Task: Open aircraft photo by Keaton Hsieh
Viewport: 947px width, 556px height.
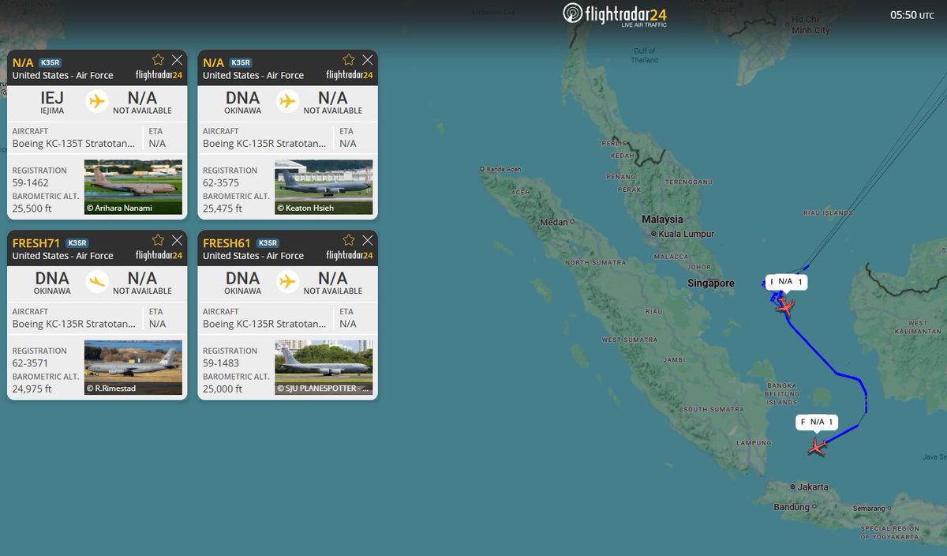Action: click(x=324, y=187)
